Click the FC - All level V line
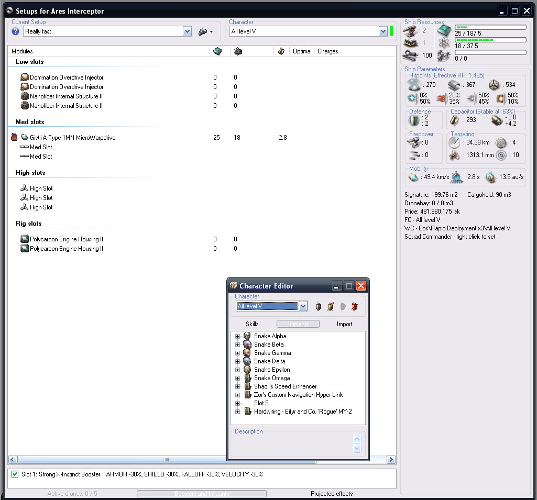This screenshot has width=537, height=500. coord(422,220)
